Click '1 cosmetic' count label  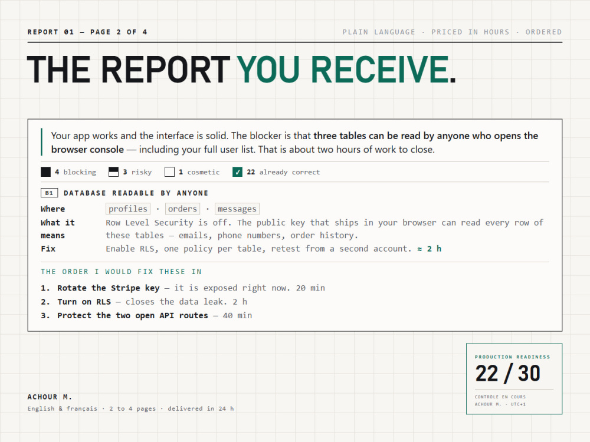click(x=199, y=171)
